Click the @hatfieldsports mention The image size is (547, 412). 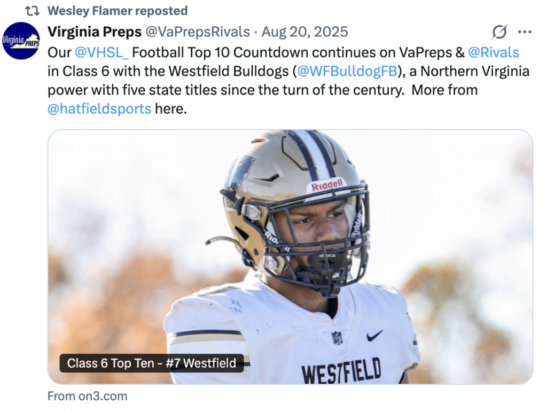click(x=99, y=110)
